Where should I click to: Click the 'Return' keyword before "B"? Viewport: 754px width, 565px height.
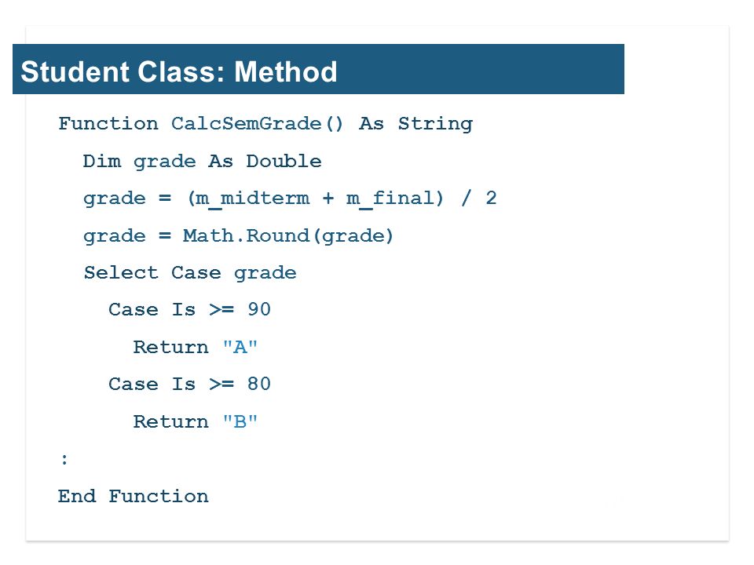170,422
